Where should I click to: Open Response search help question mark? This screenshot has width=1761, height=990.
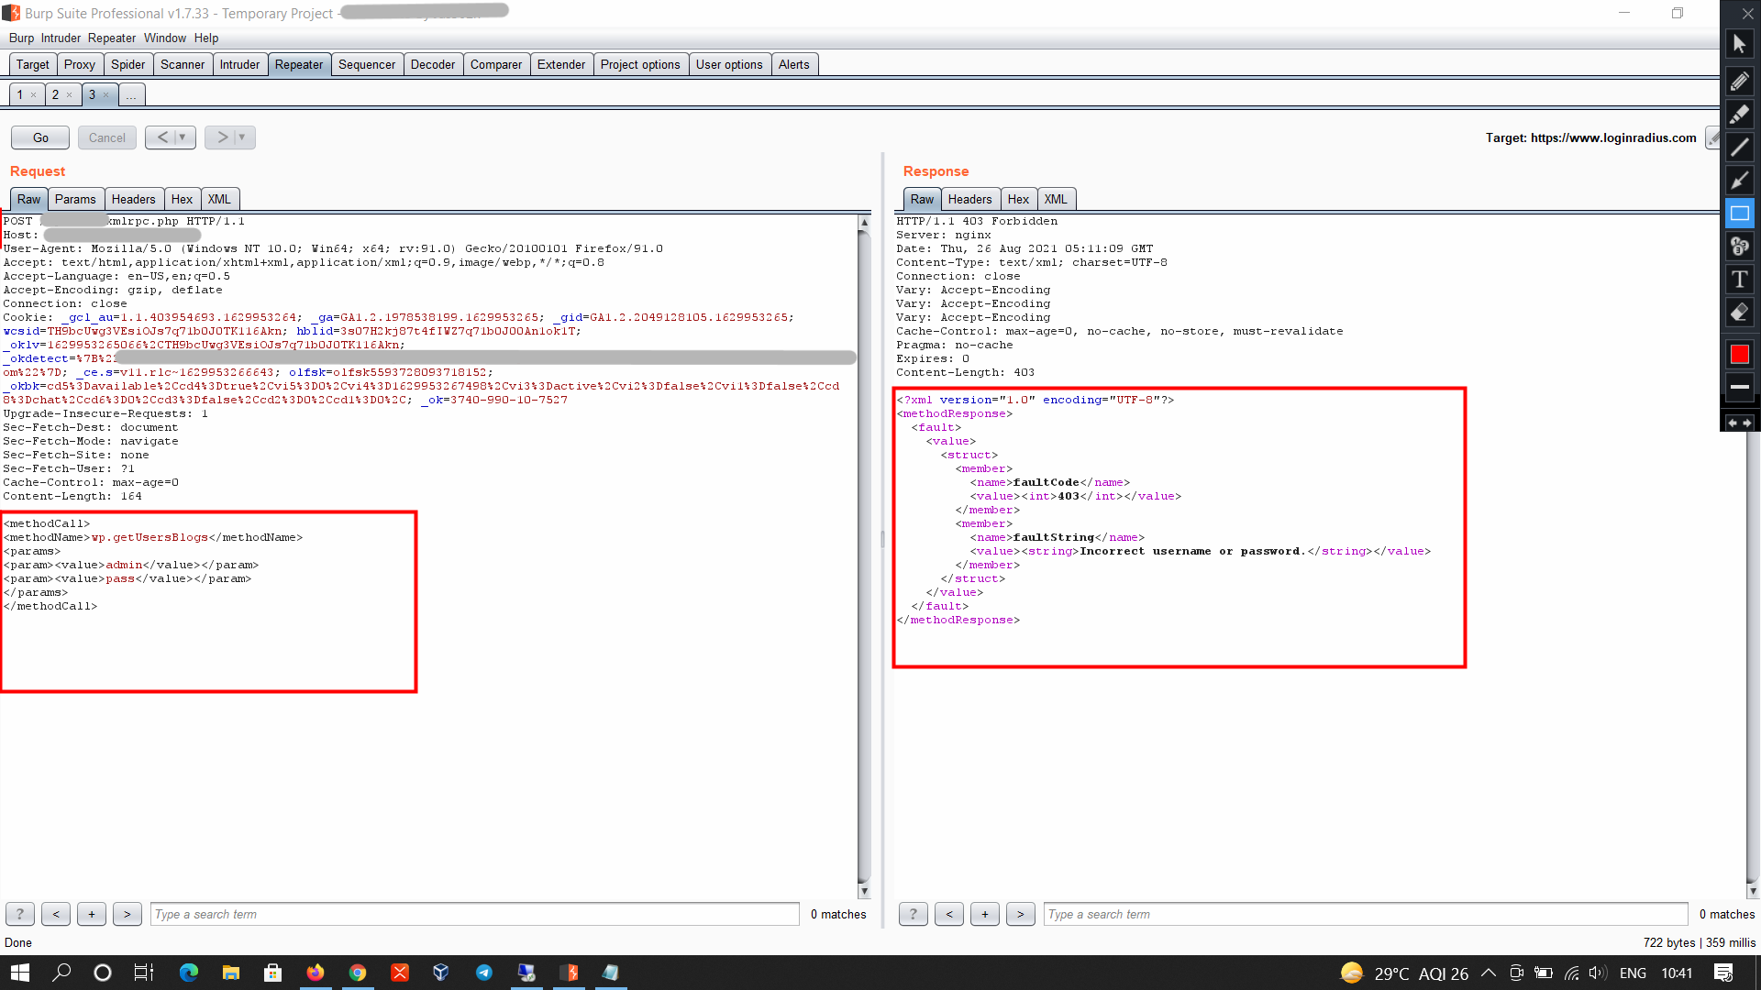pyautogui.click(x=913, y=914)
